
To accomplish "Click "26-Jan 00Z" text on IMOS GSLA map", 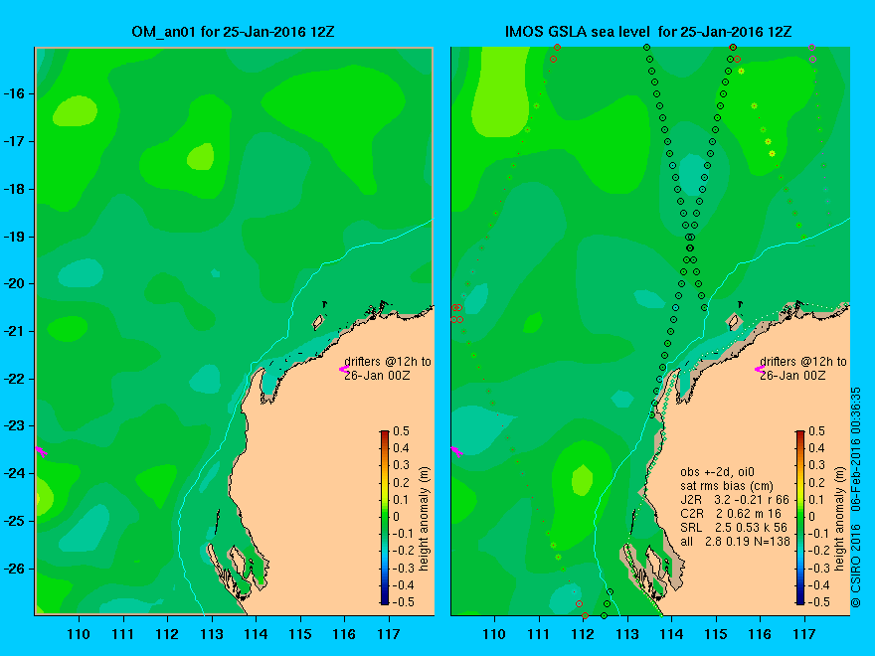I will (x=793, y=376).
